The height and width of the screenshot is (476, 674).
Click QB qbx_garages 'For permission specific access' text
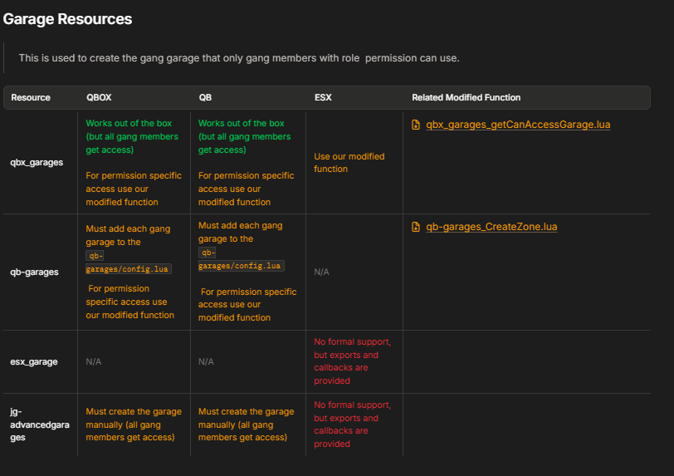tap(246, 189)
